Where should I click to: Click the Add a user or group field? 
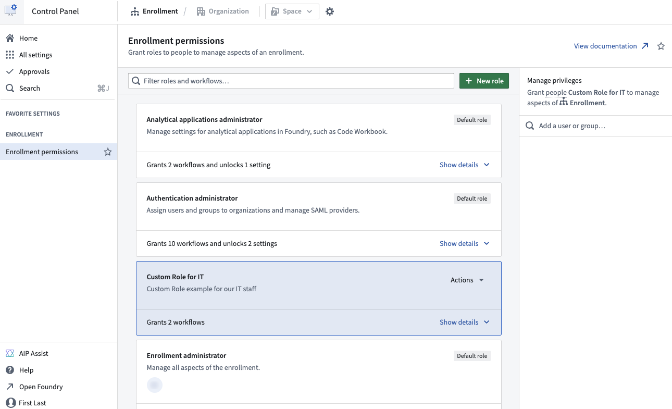[x=578, y=126]
